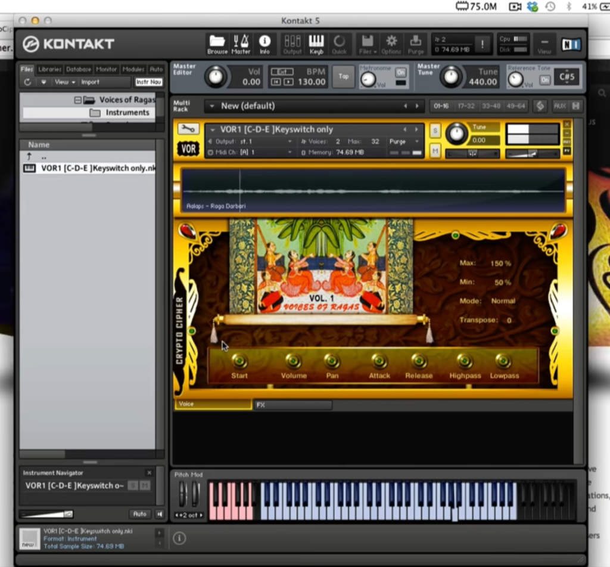Refresh the file browser
The image size is (610, 567).
click(27, 82)
